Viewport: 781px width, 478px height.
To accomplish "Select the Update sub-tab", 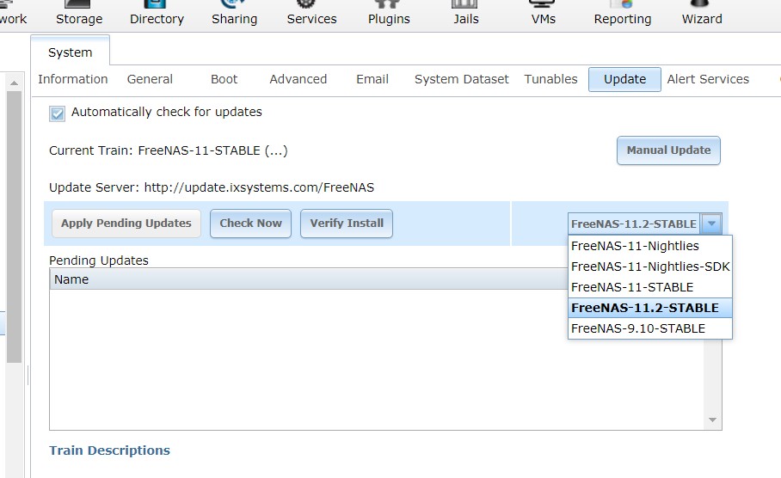I will point(624,79).
